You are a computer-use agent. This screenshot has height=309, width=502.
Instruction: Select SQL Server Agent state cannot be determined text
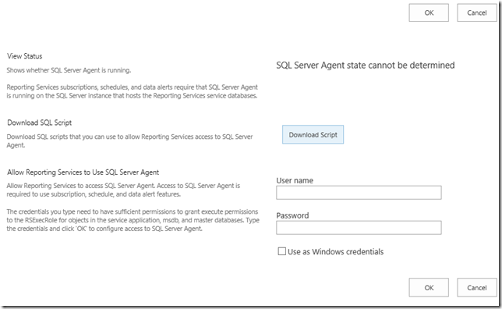(x=366, y=66)
